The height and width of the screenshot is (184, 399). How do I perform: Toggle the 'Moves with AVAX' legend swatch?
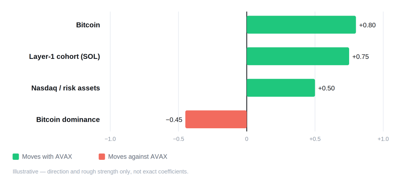pyautogui.click(x=16, y=157)
